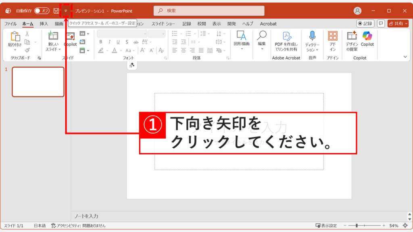Toggle italic formatting
The height and width of the screenshot is (232, 413).
pos(109,41)
